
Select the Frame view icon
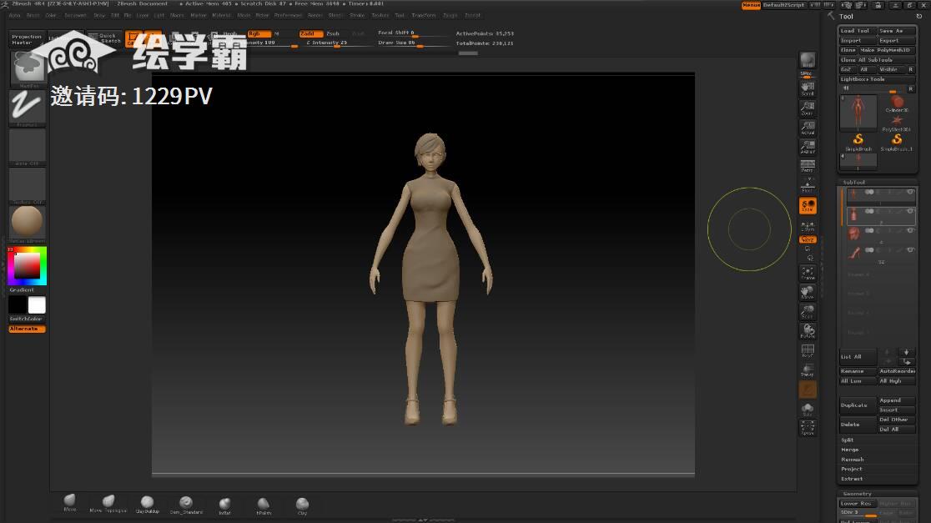pos(808,273)
